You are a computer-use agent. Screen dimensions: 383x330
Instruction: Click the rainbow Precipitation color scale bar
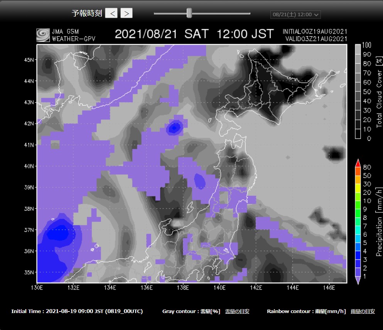click(358, 221)
